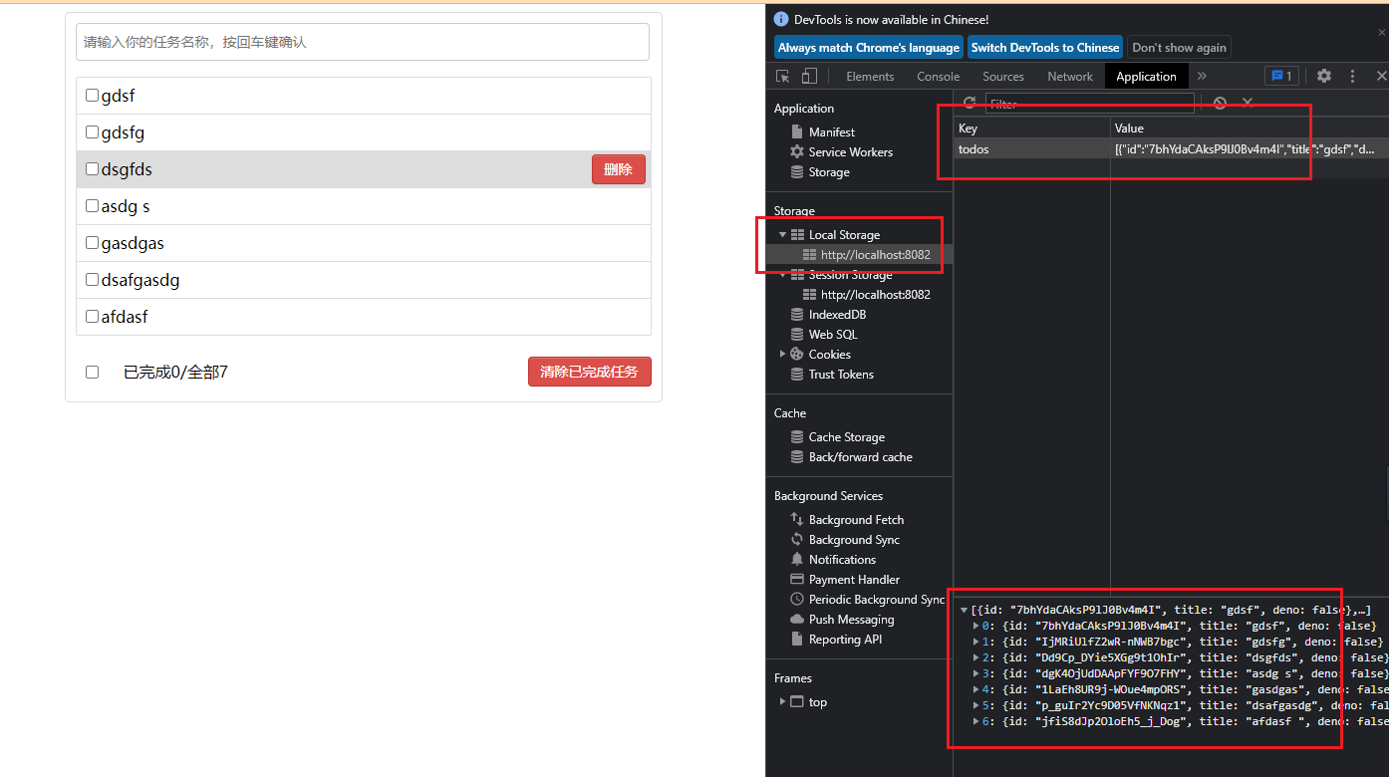
Task: Click Always match Chrome's language
Action: [868, 48]
